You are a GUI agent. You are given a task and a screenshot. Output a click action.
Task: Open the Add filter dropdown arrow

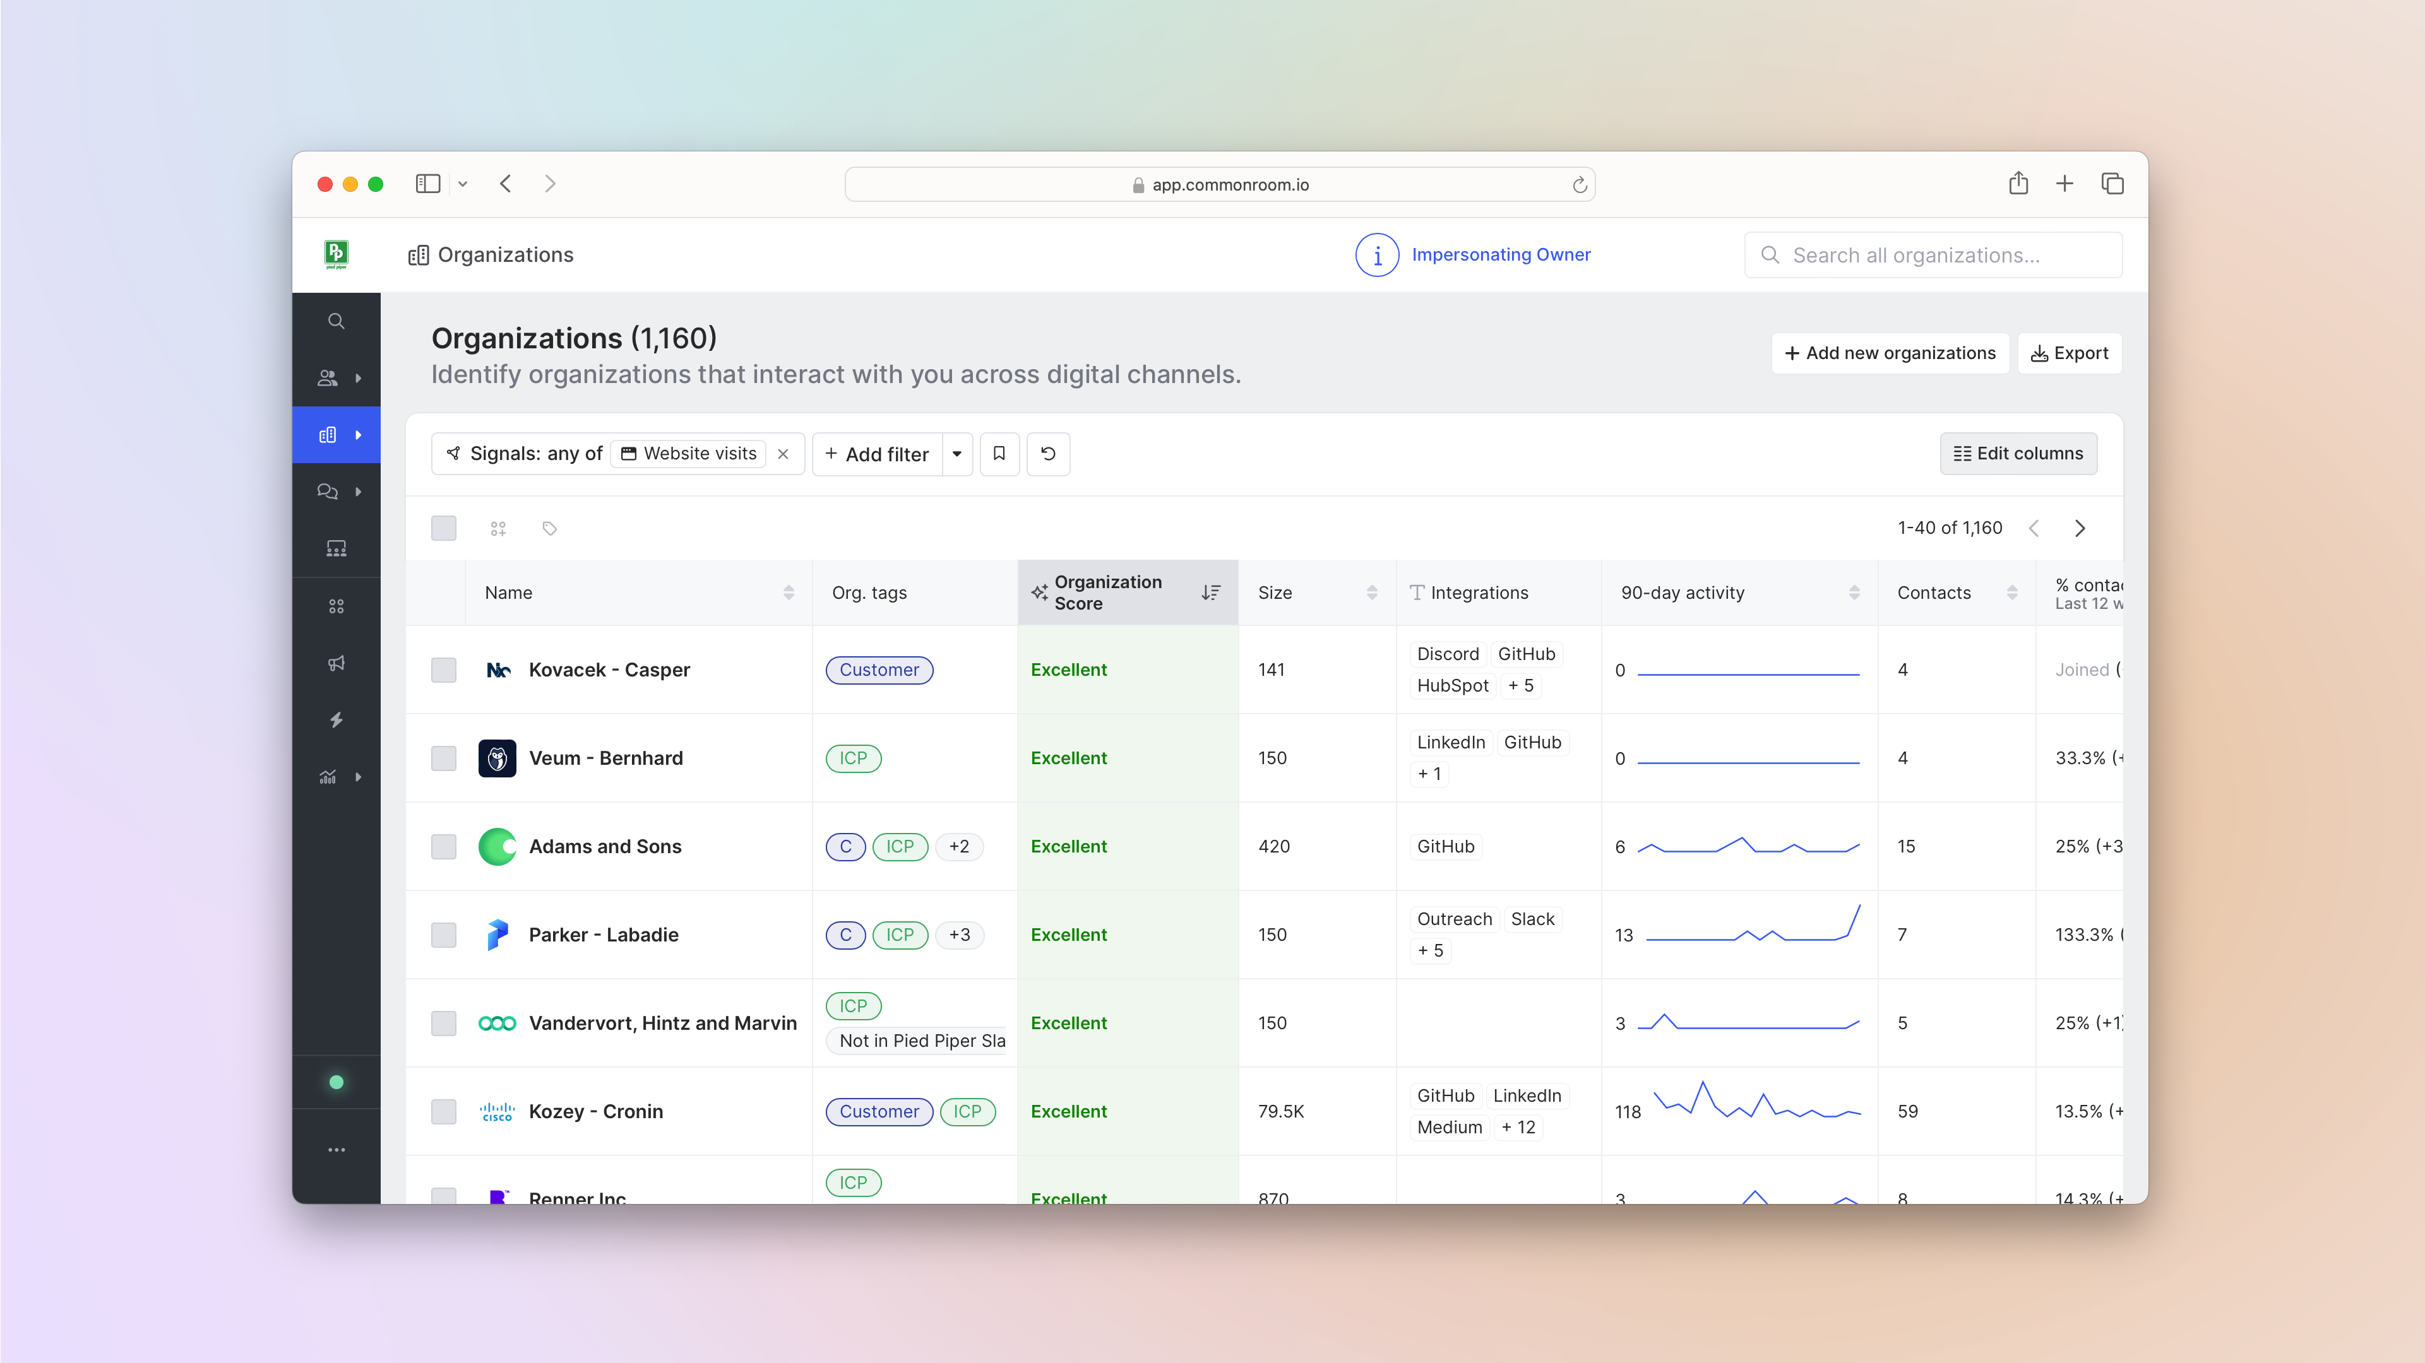pyautogui.click(x=957, y=454)
